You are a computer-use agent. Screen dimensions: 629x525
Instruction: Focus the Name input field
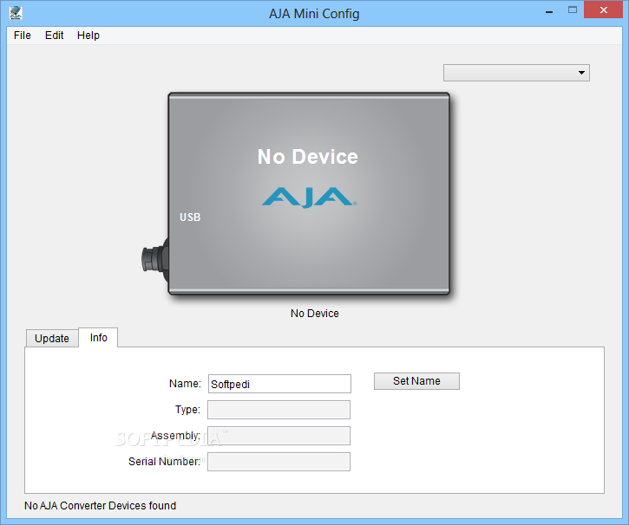279,384
